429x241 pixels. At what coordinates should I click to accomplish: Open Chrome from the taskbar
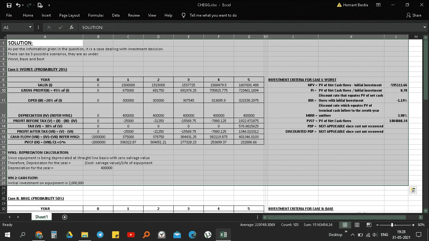(39, 235)
